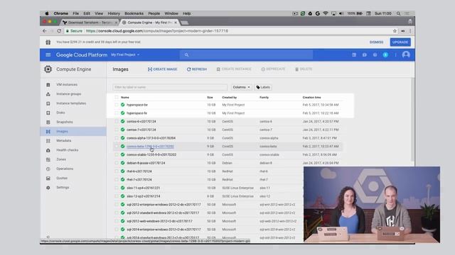Tick the select-all checkbox in table header
455x255 pixels.
tap(117, 98)
